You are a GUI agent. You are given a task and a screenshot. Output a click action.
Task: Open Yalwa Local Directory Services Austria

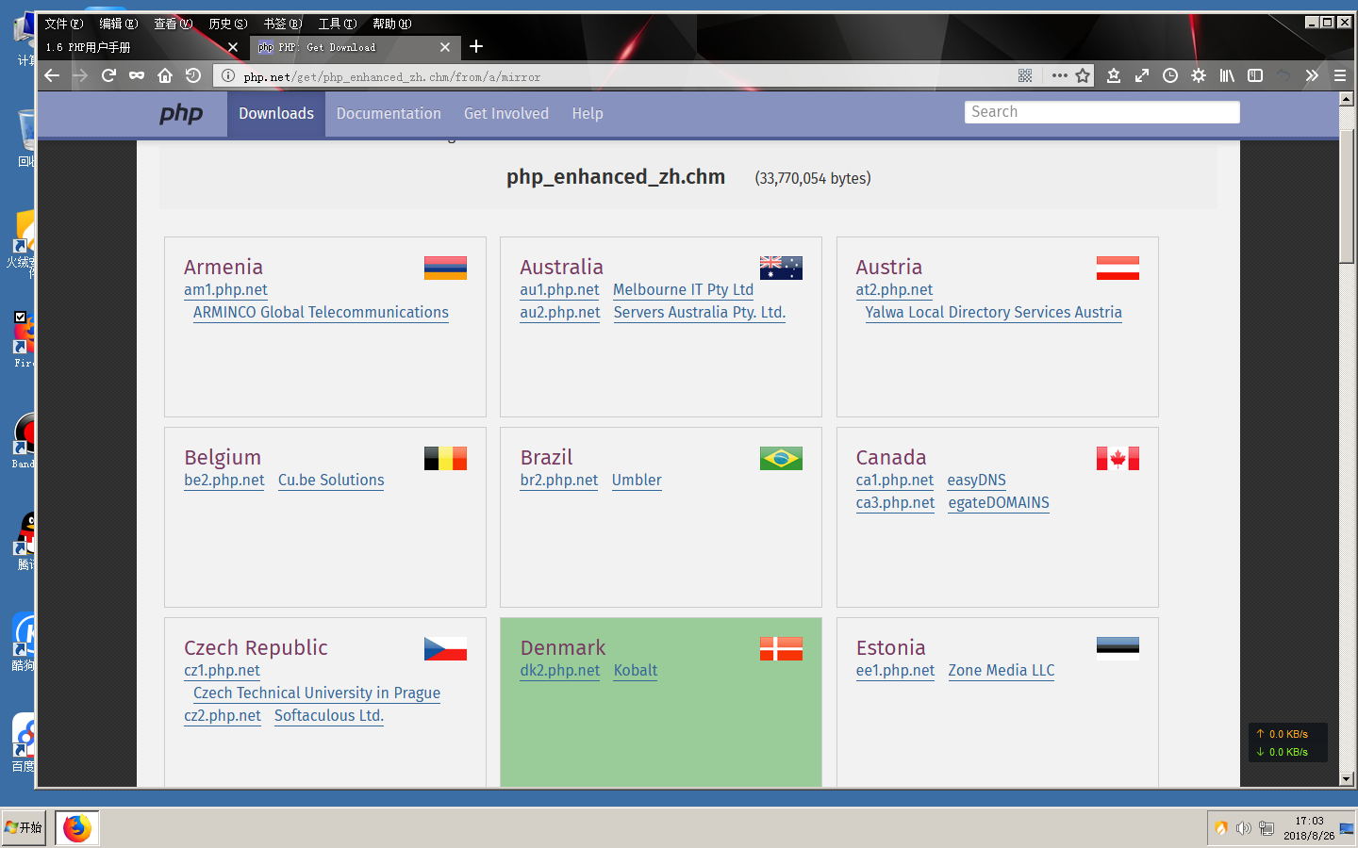coord(994,313)
